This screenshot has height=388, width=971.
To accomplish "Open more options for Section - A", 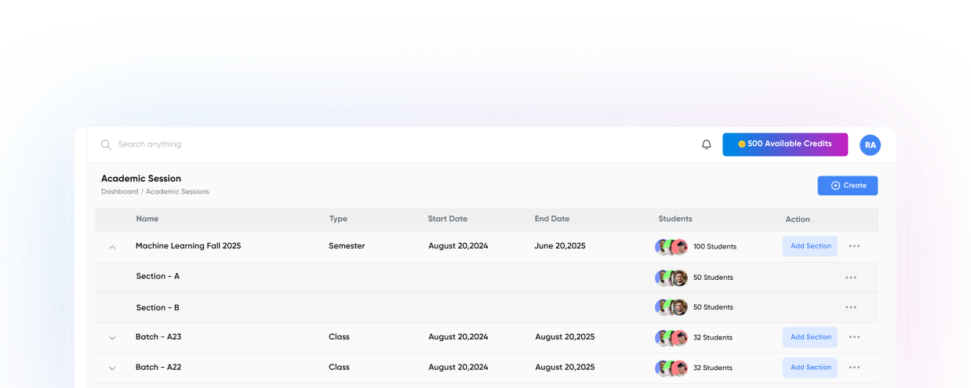I will [x=850, y=277].
